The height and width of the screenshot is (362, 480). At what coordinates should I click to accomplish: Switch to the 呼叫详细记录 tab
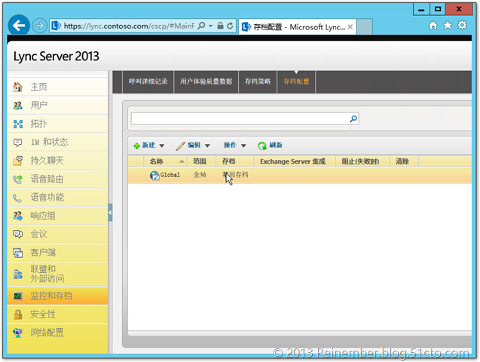pos(148,81)
